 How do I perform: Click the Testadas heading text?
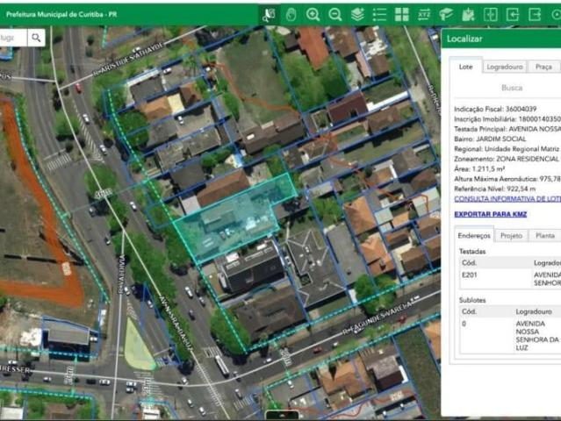point(472,252)
